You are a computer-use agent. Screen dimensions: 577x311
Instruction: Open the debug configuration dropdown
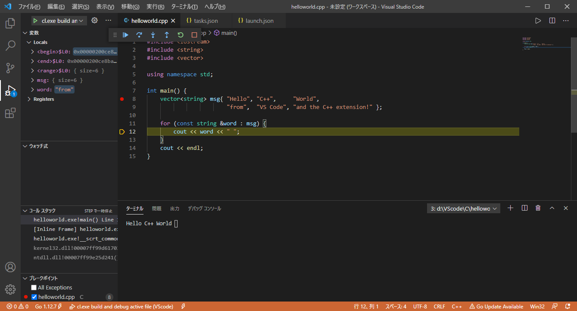click(x=81, y=20)
